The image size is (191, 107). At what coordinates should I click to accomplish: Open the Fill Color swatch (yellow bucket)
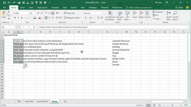(35, 18)
